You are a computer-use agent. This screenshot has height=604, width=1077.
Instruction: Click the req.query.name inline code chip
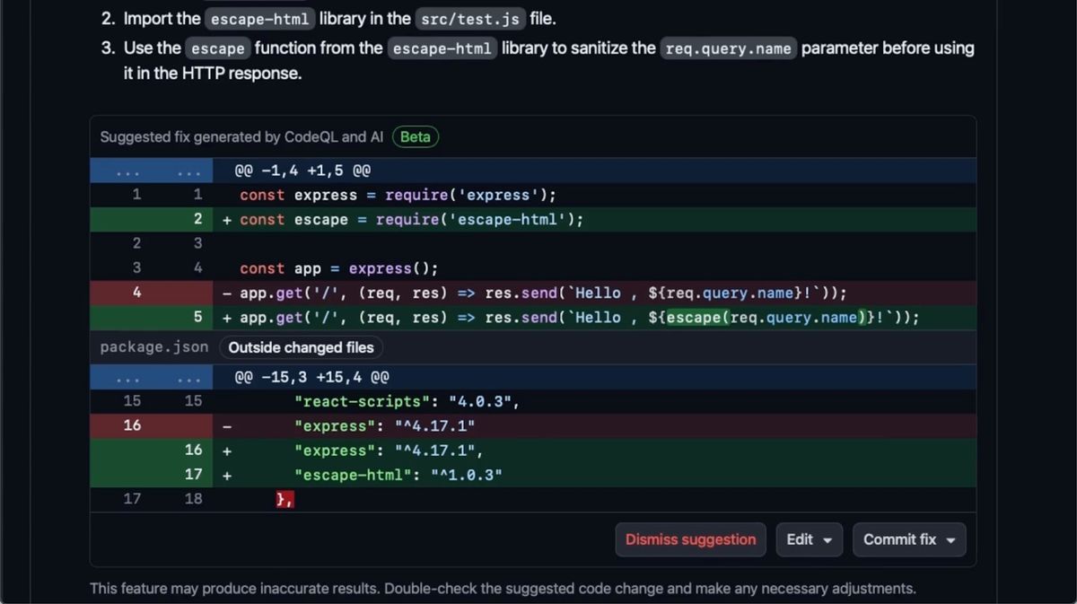[728, 48]
